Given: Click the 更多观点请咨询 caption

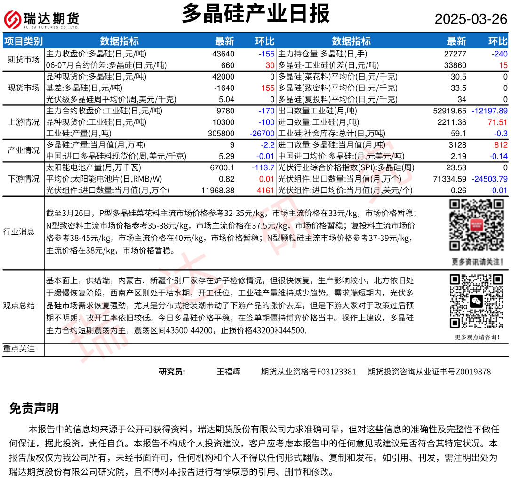Looking at the screenshot, I should coord(477,337).
